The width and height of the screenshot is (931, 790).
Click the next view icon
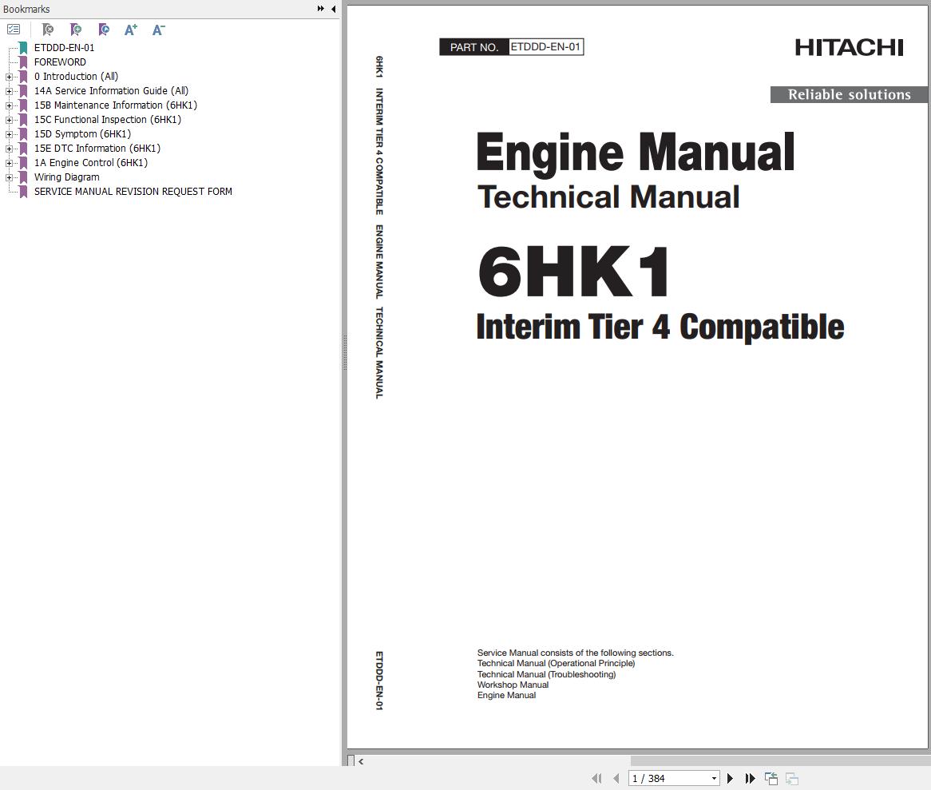pyautogui.click(x=791, y=778)
